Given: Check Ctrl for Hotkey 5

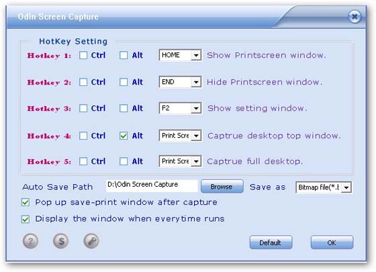Looking at the screenshot, I should (83, 161).
